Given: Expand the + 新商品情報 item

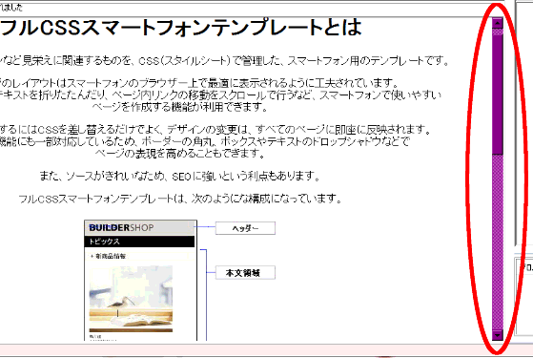Looking at the screenshot, I should pos(109,256).
